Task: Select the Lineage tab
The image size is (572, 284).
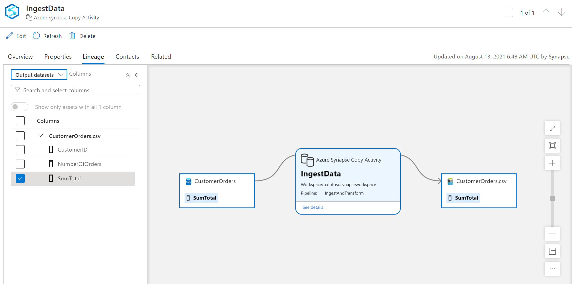Action: pyautogui.click(x=93, y=57)
